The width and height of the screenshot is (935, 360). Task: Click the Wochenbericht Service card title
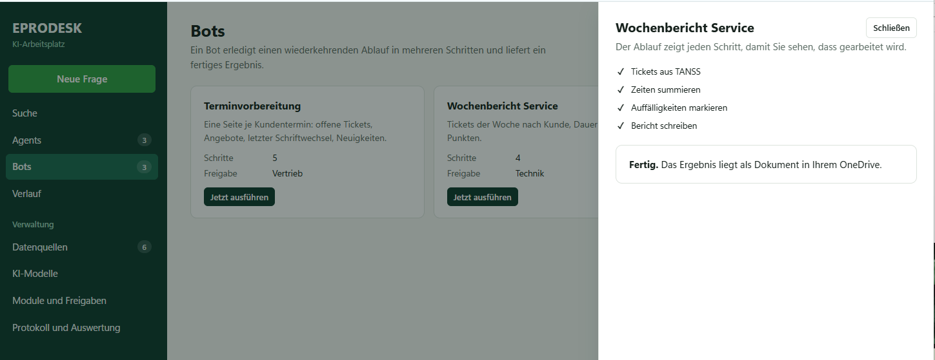(503, 106)
